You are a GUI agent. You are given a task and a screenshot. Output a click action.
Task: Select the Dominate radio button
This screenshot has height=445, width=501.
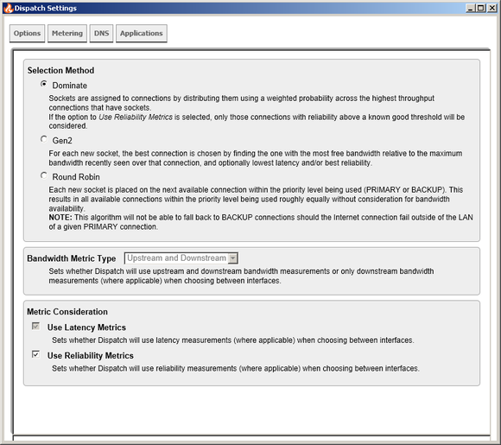point(44,84)
